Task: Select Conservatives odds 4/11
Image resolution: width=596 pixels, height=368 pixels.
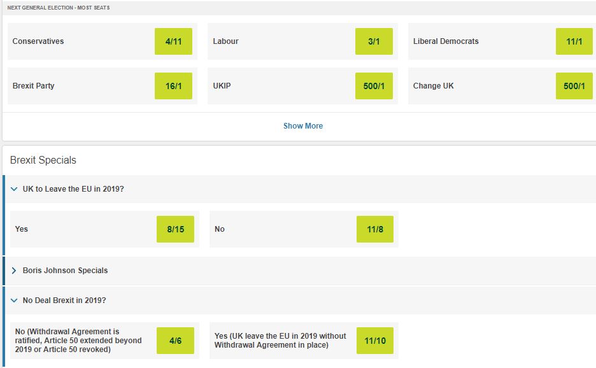Action: coord(173,41)
